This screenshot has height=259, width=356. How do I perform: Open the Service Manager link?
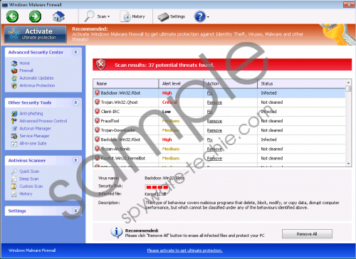click(35, 136)
